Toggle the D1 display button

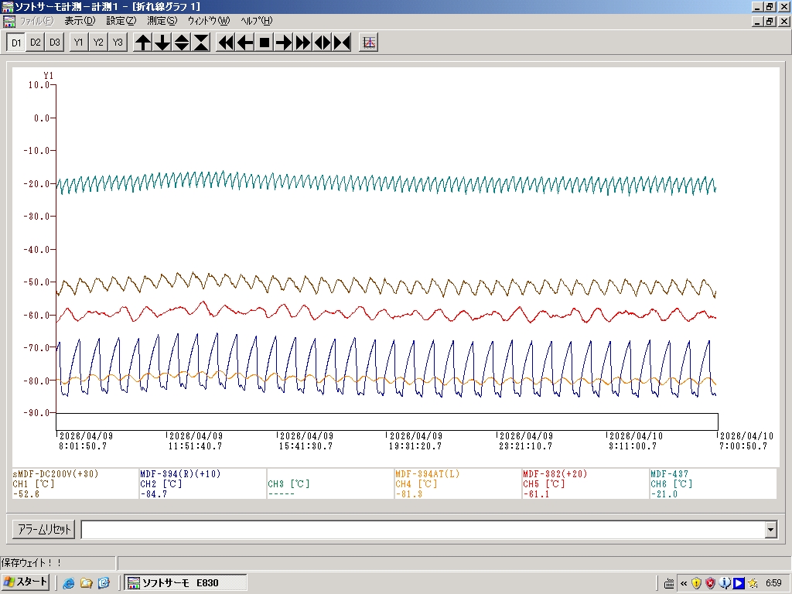[x=15, y=43]
